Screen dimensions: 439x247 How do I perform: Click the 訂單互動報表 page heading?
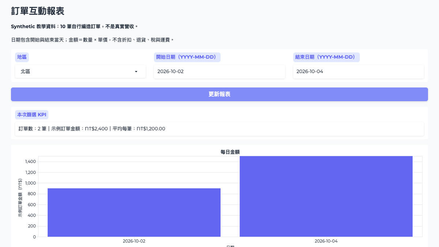coord(38,11)
